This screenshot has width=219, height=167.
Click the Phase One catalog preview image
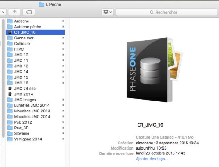pos(154,70)
